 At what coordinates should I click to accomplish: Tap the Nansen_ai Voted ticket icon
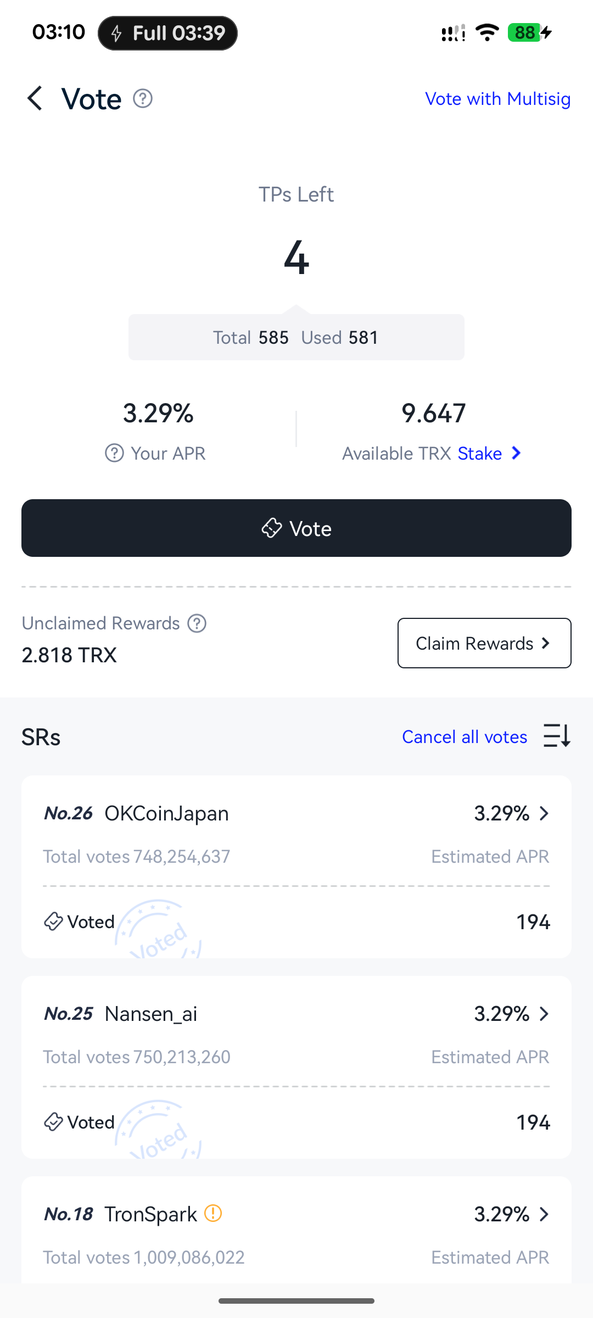[x=53, y=1122]
